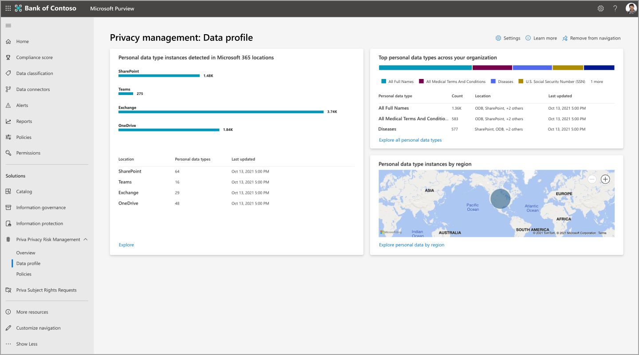Collapse navigation with the hamburger icon
This screenshot has width=639, height=355.
tap(8, 26)
